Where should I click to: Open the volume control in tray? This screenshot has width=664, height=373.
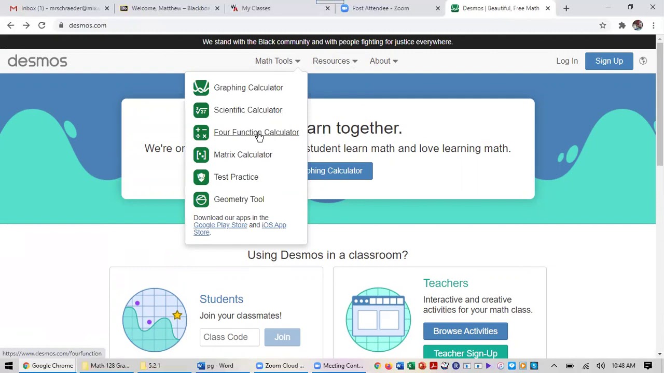601,366
